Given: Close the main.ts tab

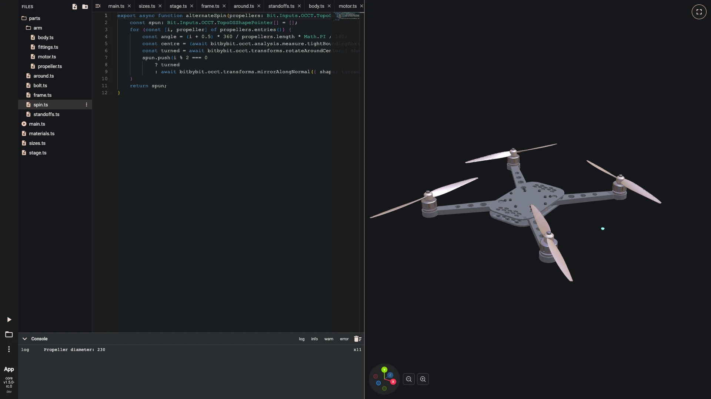Looking at the screenshot, I should point(129,6).
